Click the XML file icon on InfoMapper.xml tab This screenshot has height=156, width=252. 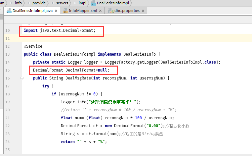click(65, 11)
